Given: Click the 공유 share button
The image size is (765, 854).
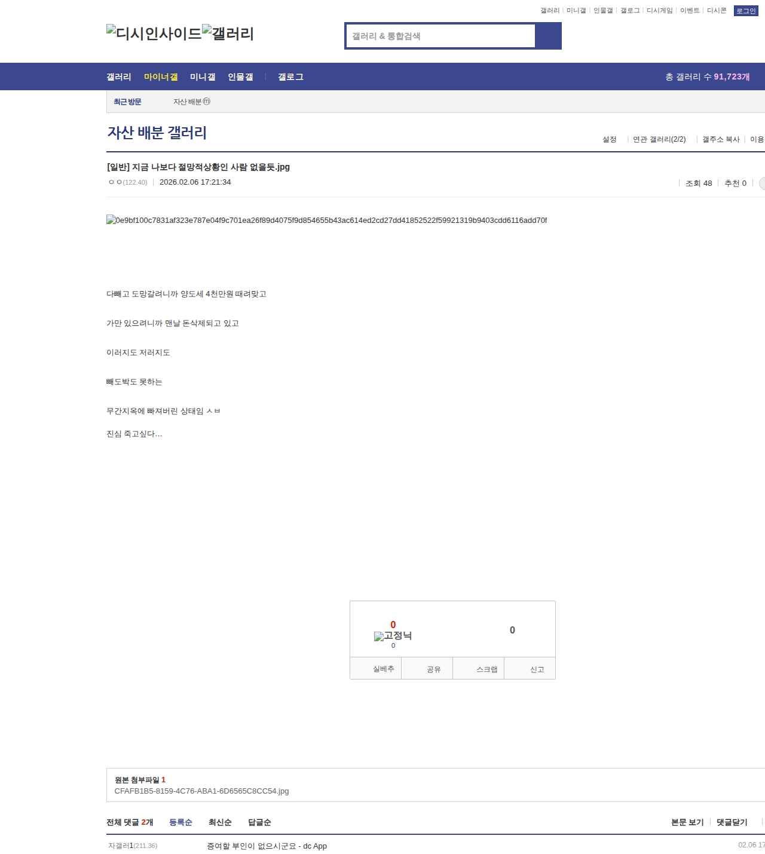Looking at the screenshot, I should 427,669.
